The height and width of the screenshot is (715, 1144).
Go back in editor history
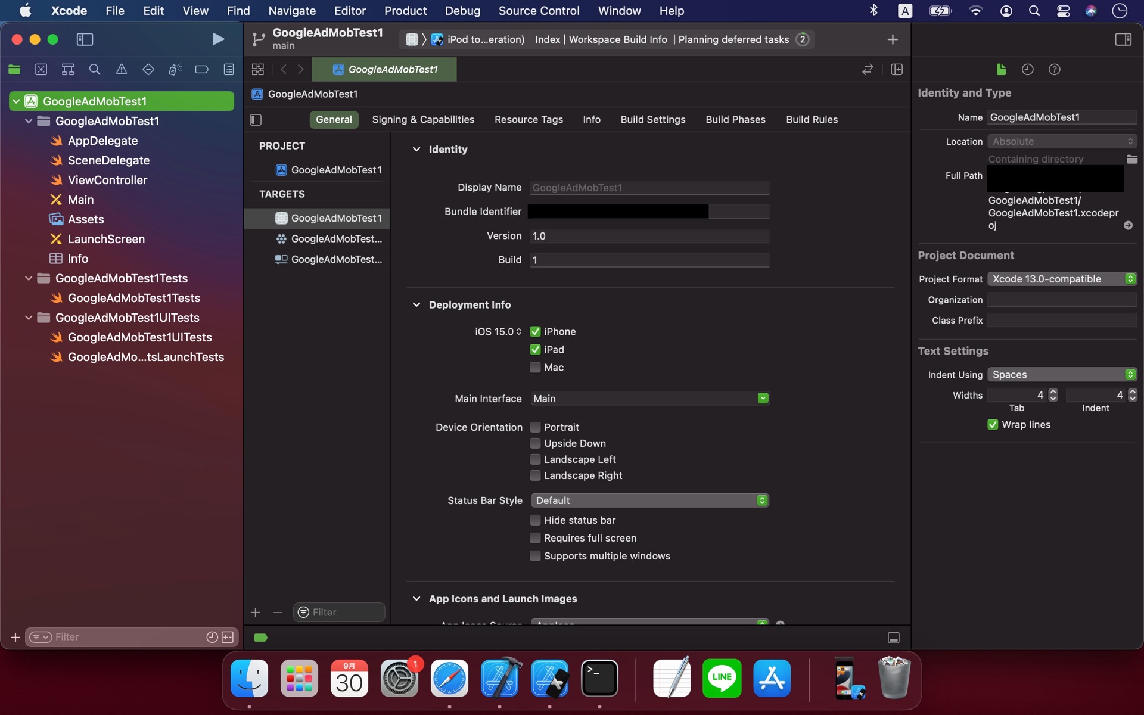pos(284,70)
